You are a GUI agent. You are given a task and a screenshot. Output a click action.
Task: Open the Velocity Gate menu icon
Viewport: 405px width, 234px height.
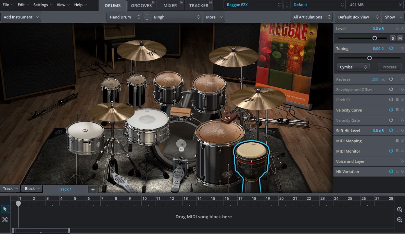[x=397, y=120]
